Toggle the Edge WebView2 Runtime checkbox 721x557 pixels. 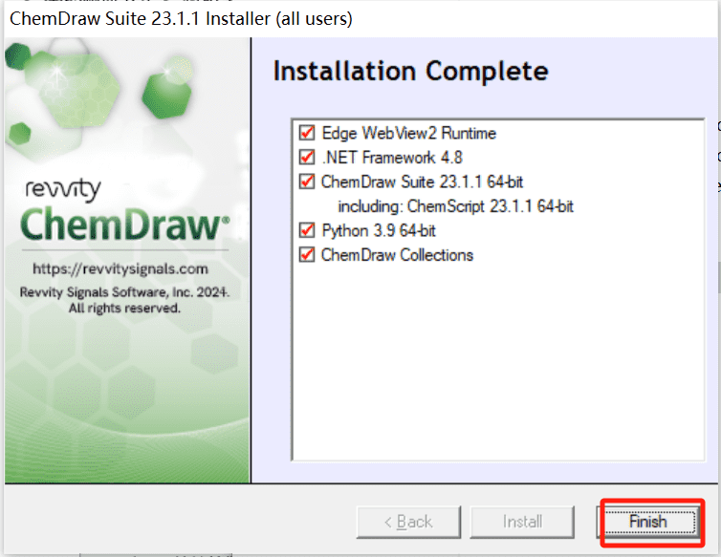tap(307, 133)
